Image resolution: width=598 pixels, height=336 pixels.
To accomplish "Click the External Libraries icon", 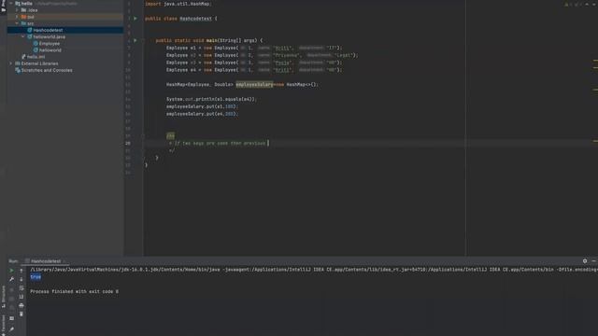I will [18, 63].
